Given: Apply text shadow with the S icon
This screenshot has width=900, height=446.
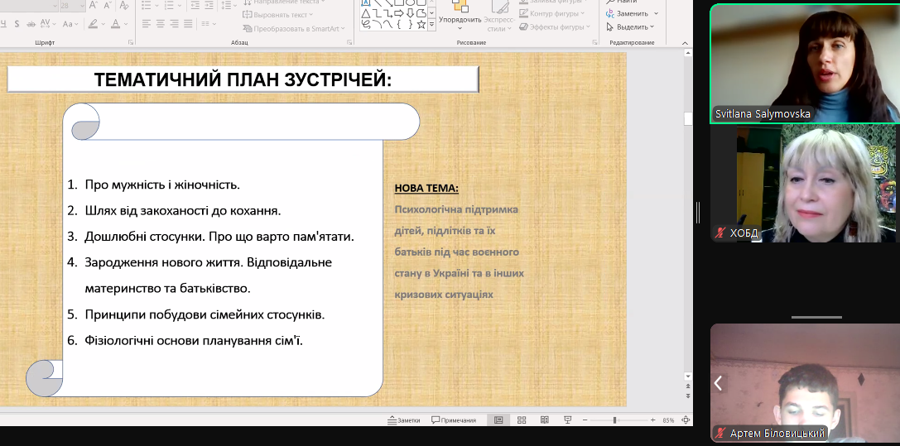Looking at the screenshot, I should (x=17, y=24).
